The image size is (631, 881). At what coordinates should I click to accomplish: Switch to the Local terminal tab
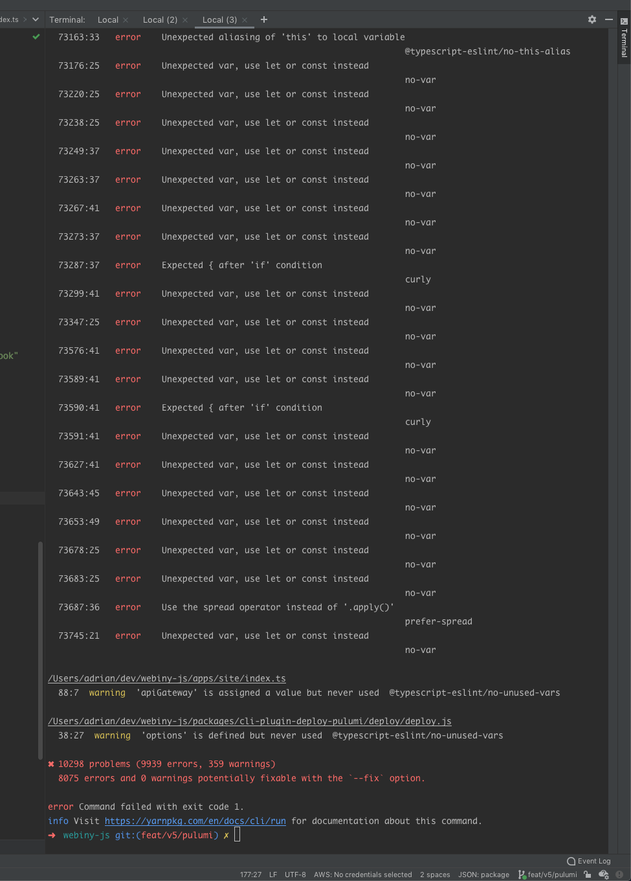[108, 19]
